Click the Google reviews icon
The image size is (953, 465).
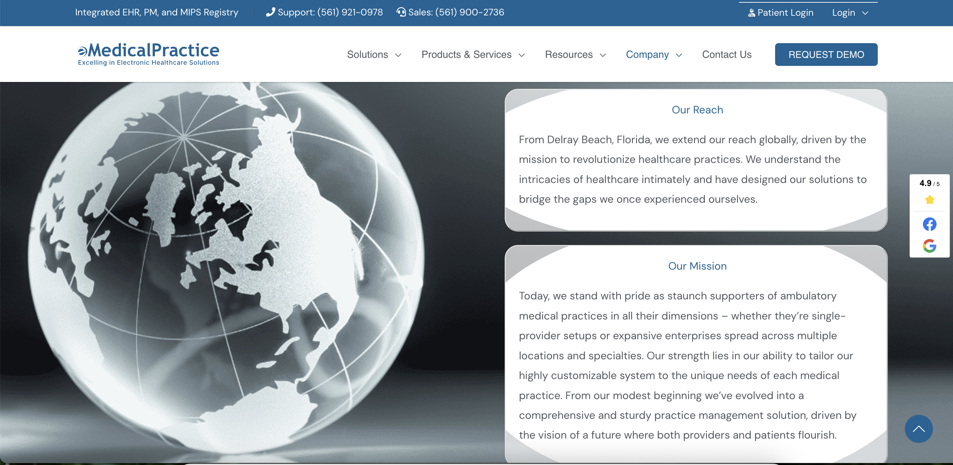[929, 246]
